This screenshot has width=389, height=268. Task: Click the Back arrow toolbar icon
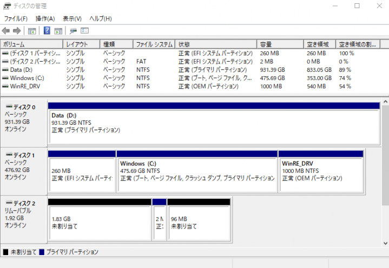(6, 31)
